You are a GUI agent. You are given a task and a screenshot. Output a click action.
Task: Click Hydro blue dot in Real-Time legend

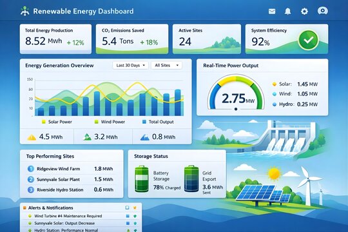click(x=275, y=104)
